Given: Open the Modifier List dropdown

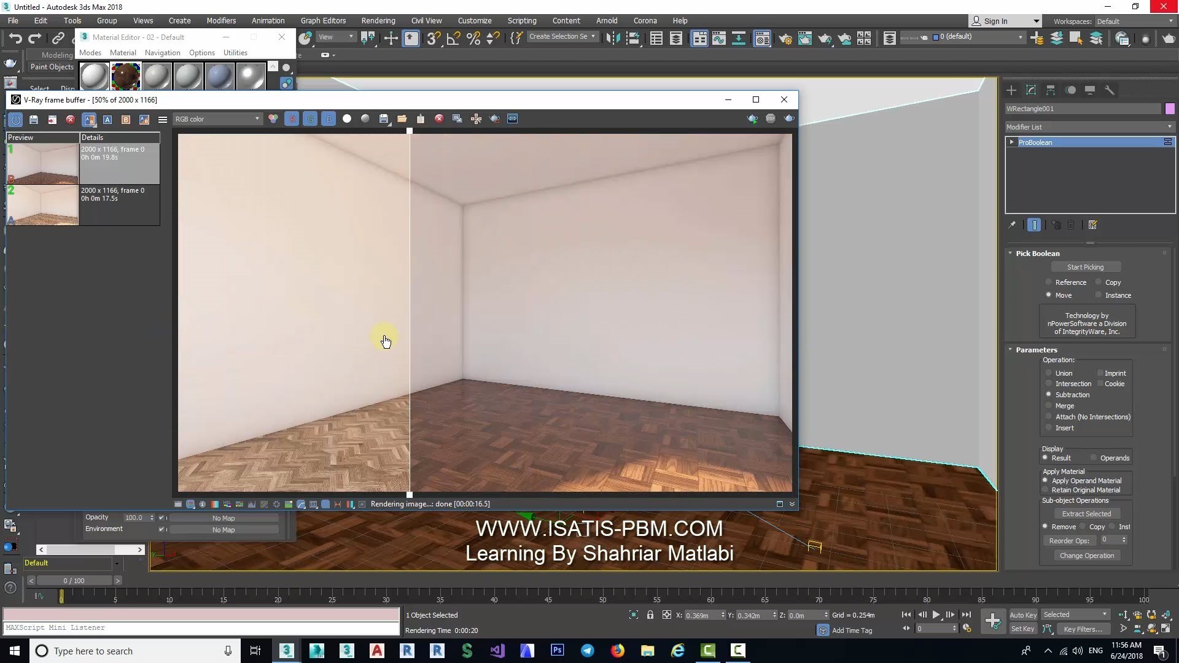Looking at the screenshot, I should click(x=1090, y=127).
